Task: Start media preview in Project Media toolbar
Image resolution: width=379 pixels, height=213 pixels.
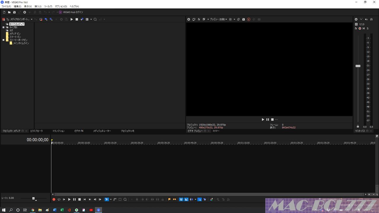Action: pyautogui.click(x=72, y=20)
